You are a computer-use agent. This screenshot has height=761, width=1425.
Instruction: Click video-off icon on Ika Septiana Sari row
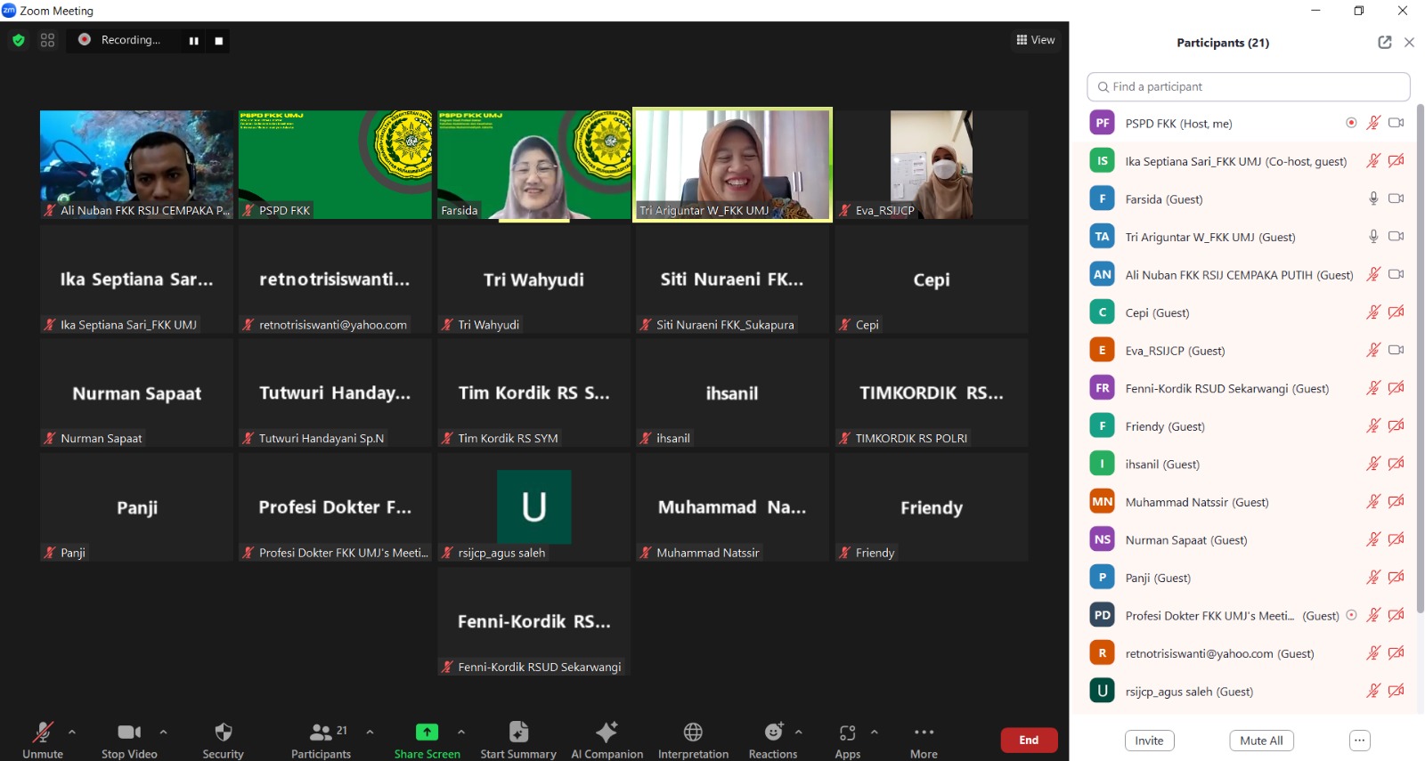pos(1396,161)
